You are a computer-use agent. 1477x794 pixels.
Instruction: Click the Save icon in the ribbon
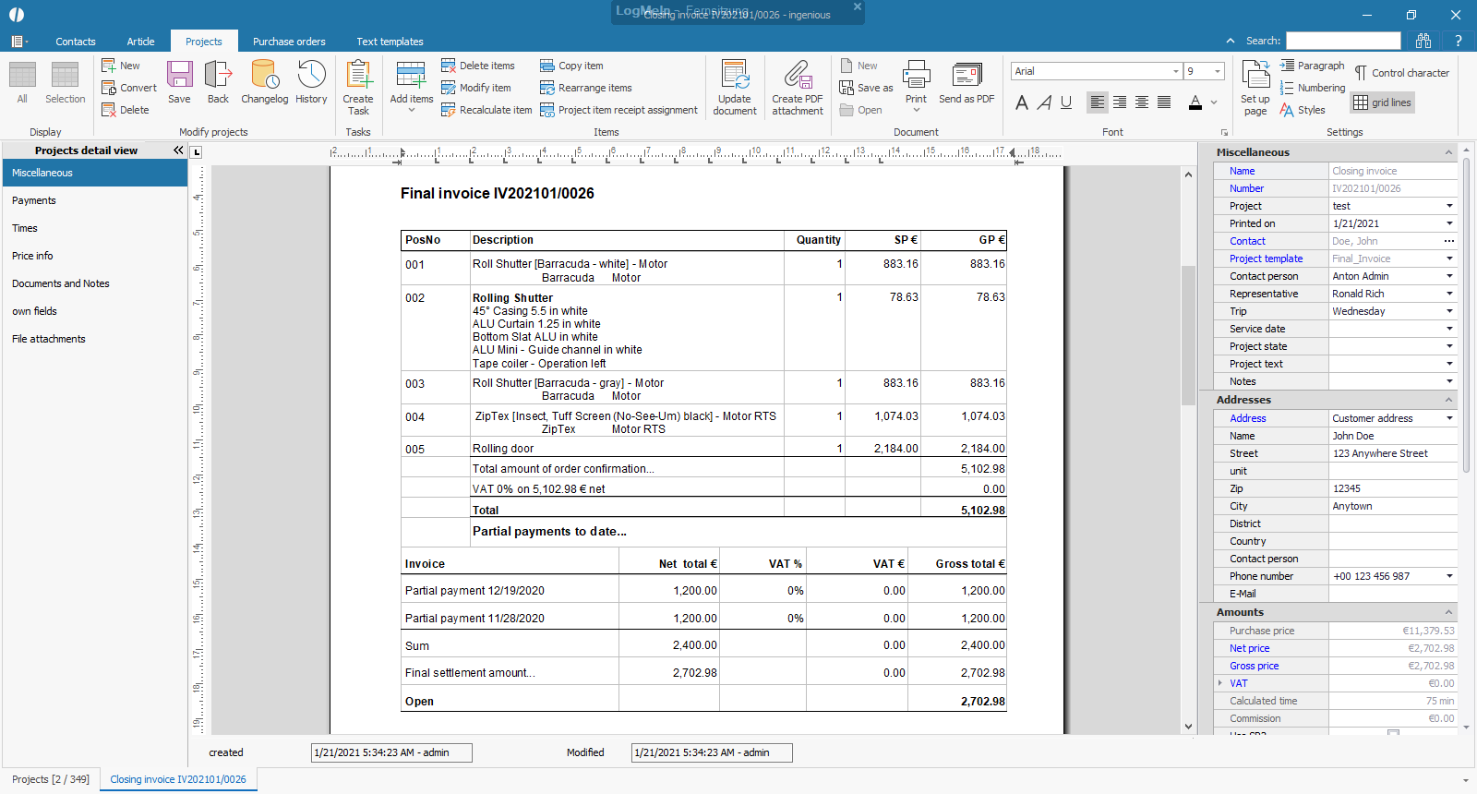179,81
